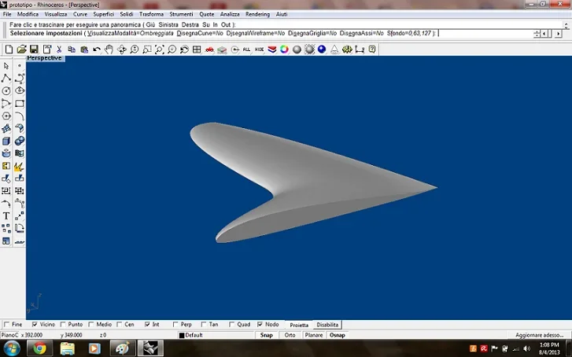Click the Windows Start button
572x357 pixels.
[x=12, y=348]
